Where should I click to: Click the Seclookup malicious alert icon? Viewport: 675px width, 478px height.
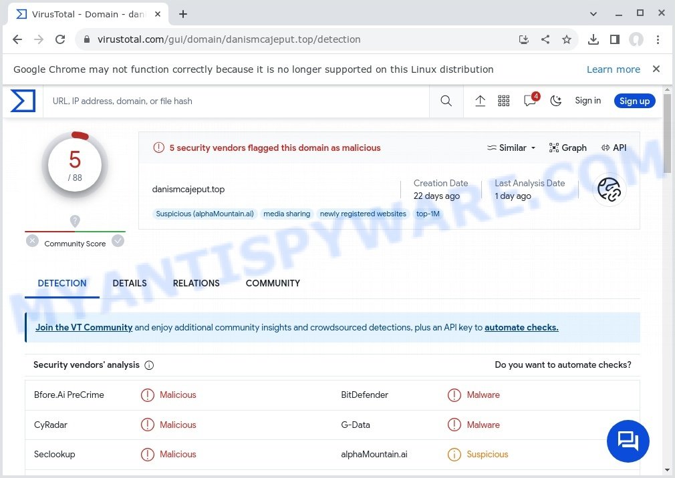[x=147, y=455]
